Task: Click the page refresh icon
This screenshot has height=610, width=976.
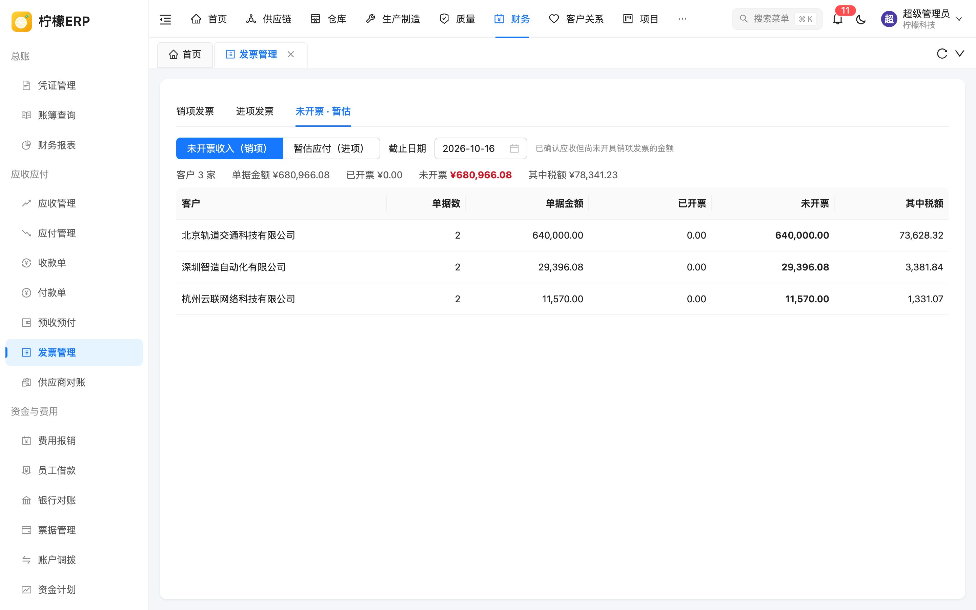Action: pyautogui.click(x=942, y=54)
